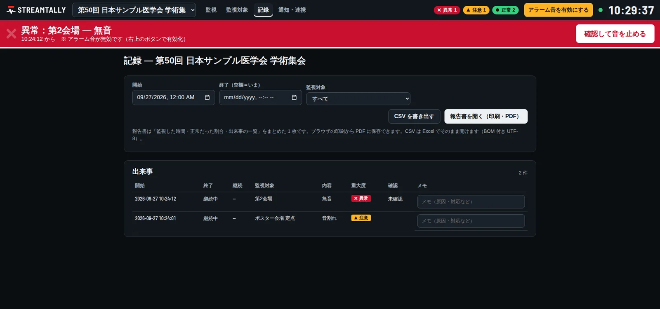Click 異常 severity badge in 第2会場 row
This screenshot has height=309, width=660.
(361, 199)
